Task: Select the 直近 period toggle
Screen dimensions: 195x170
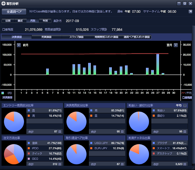Action: (20, 21)
